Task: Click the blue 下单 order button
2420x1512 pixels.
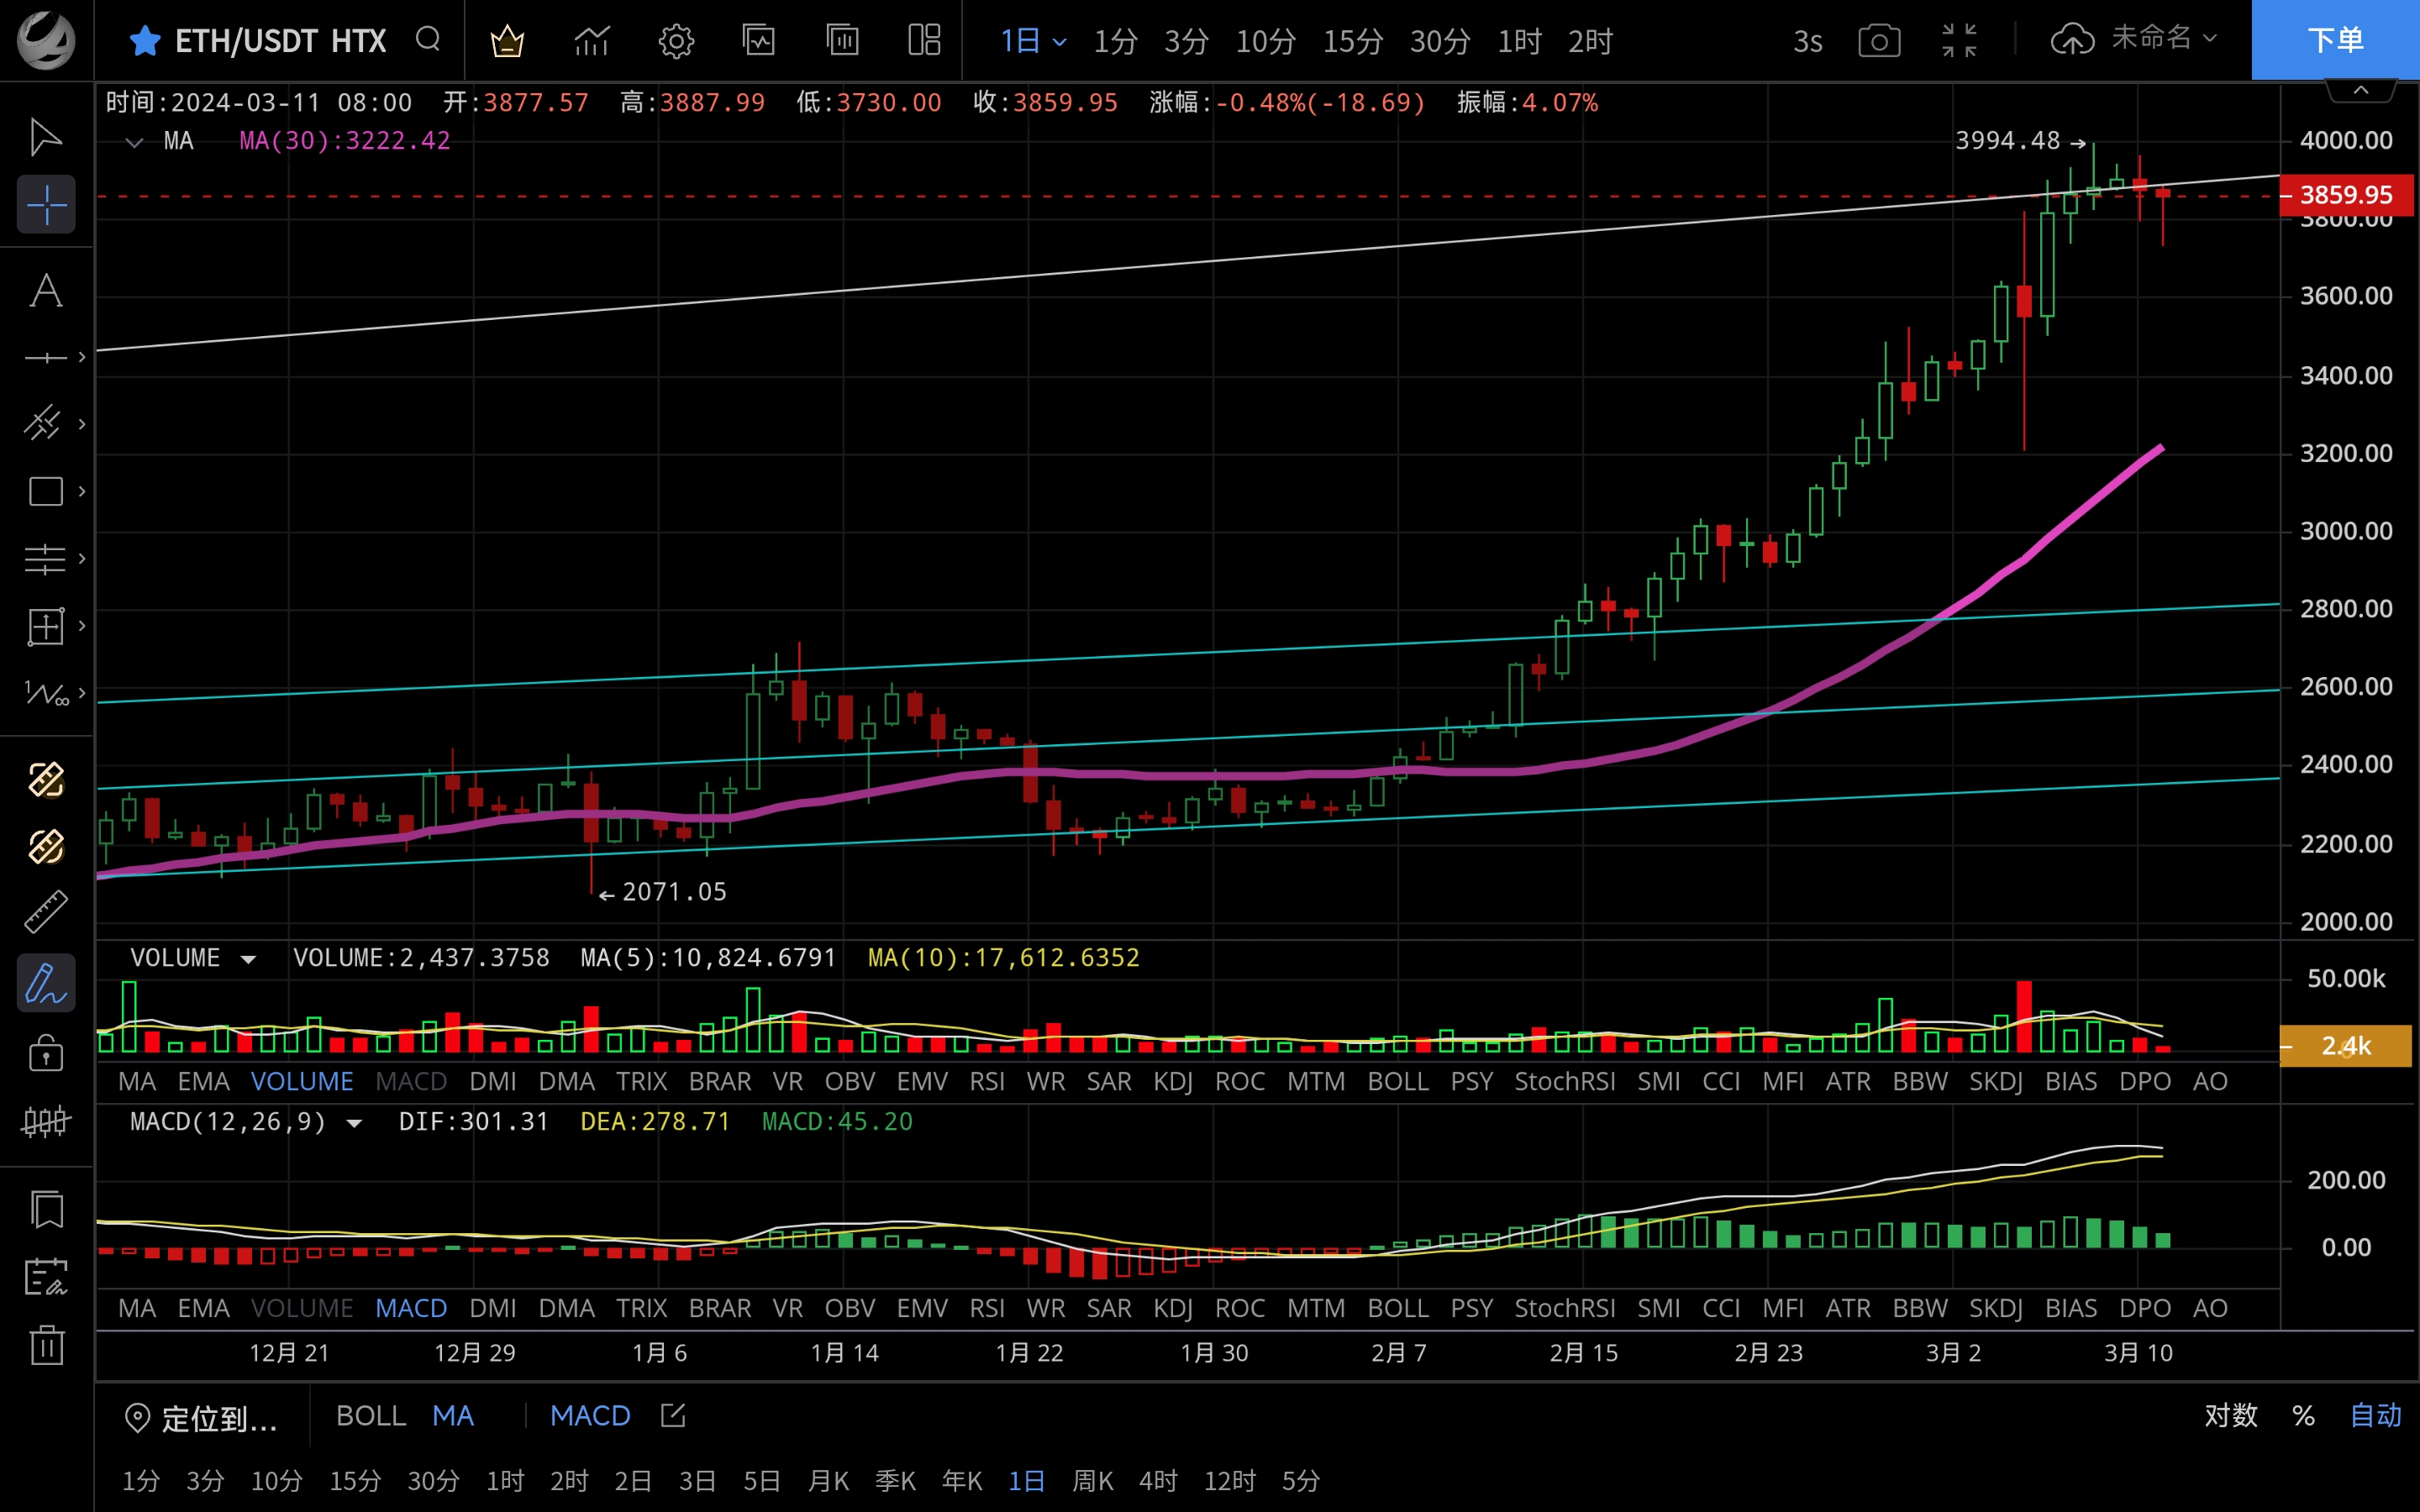Action: [x=2334, y=40]
